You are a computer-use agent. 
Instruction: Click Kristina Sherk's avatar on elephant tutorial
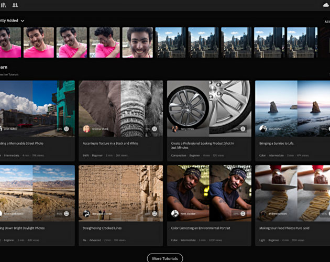86,129
